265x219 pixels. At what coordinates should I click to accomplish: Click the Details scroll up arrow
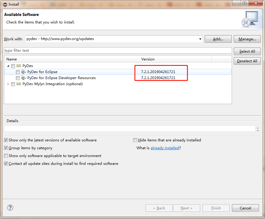click(258, 128)
